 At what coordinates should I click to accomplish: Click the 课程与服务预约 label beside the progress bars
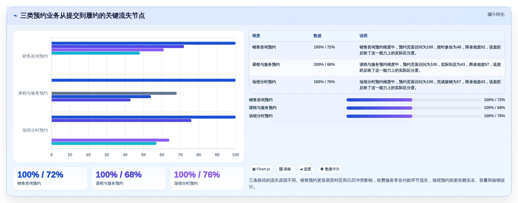(x=263, y=108)
